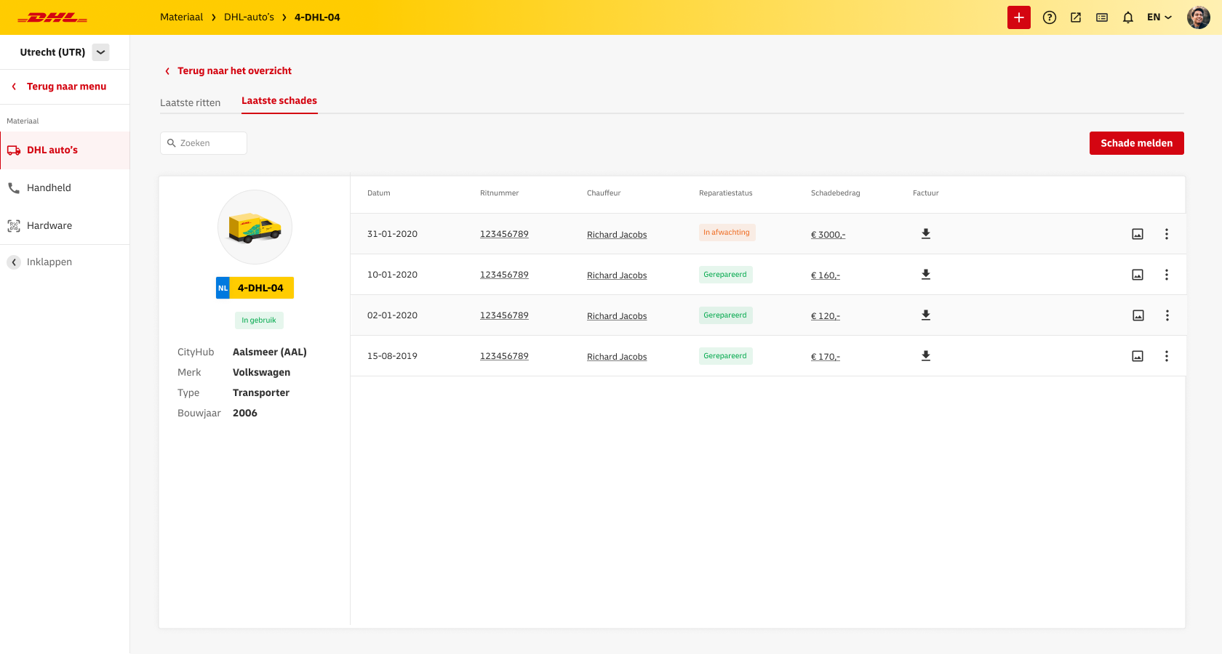
Task: Download invoice for 02-01-2020 damage
Action: (926, 315)
